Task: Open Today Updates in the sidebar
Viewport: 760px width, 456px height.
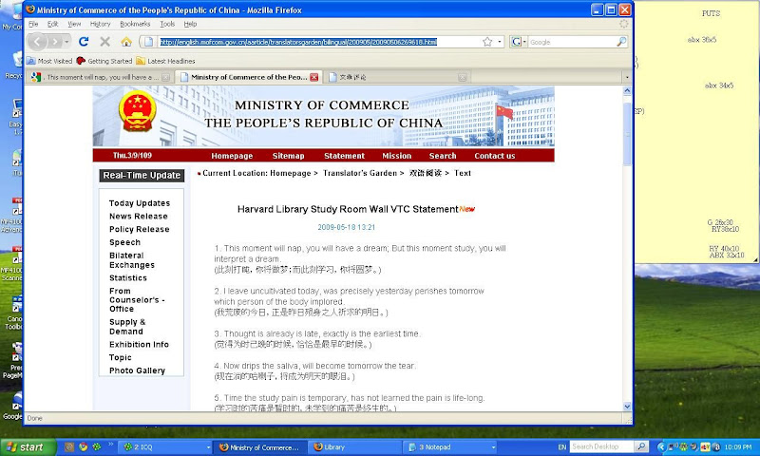Action: [139, 203]
